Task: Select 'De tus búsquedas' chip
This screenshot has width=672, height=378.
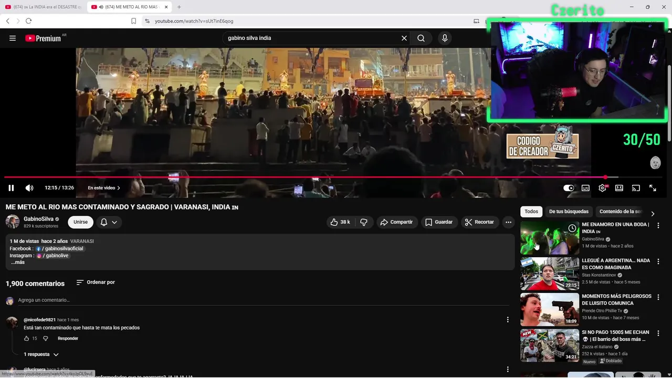Action: pyautogui.click(x=569, y=212)
